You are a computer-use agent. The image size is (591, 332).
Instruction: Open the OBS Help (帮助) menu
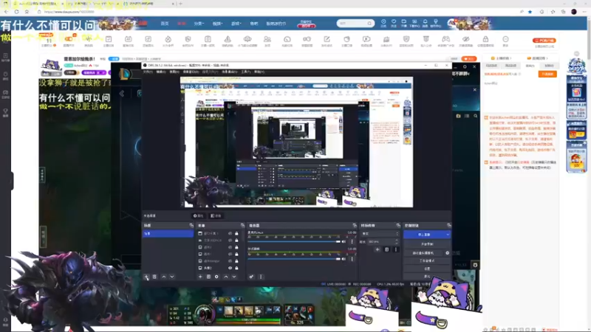click(259, 72)
